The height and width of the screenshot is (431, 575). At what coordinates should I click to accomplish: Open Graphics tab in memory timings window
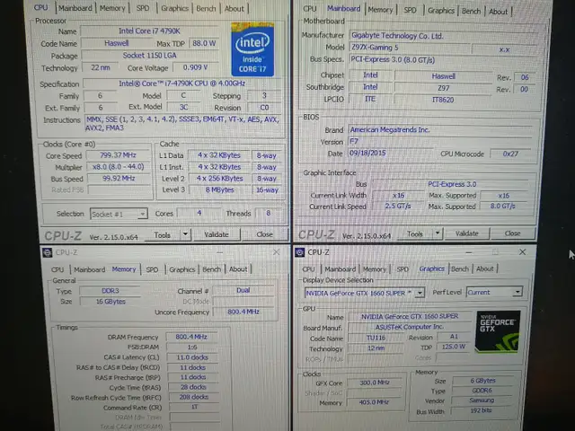pyautogui.click(x=181, y=269)
